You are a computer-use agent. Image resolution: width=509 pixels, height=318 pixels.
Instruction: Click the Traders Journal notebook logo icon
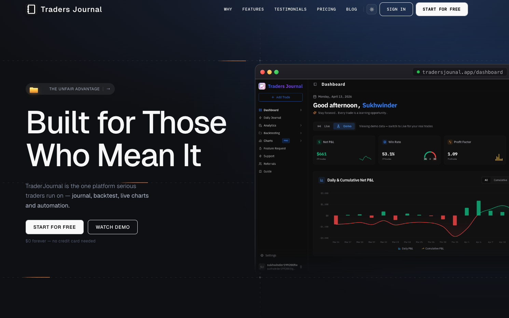click(31, 9)
